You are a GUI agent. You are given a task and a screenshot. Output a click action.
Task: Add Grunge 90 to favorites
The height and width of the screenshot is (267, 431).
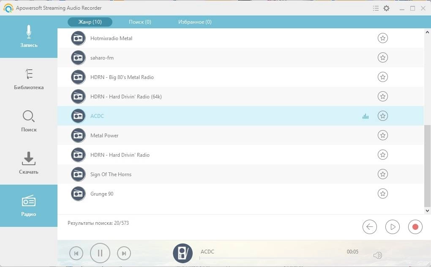click(x=383, y=193)
